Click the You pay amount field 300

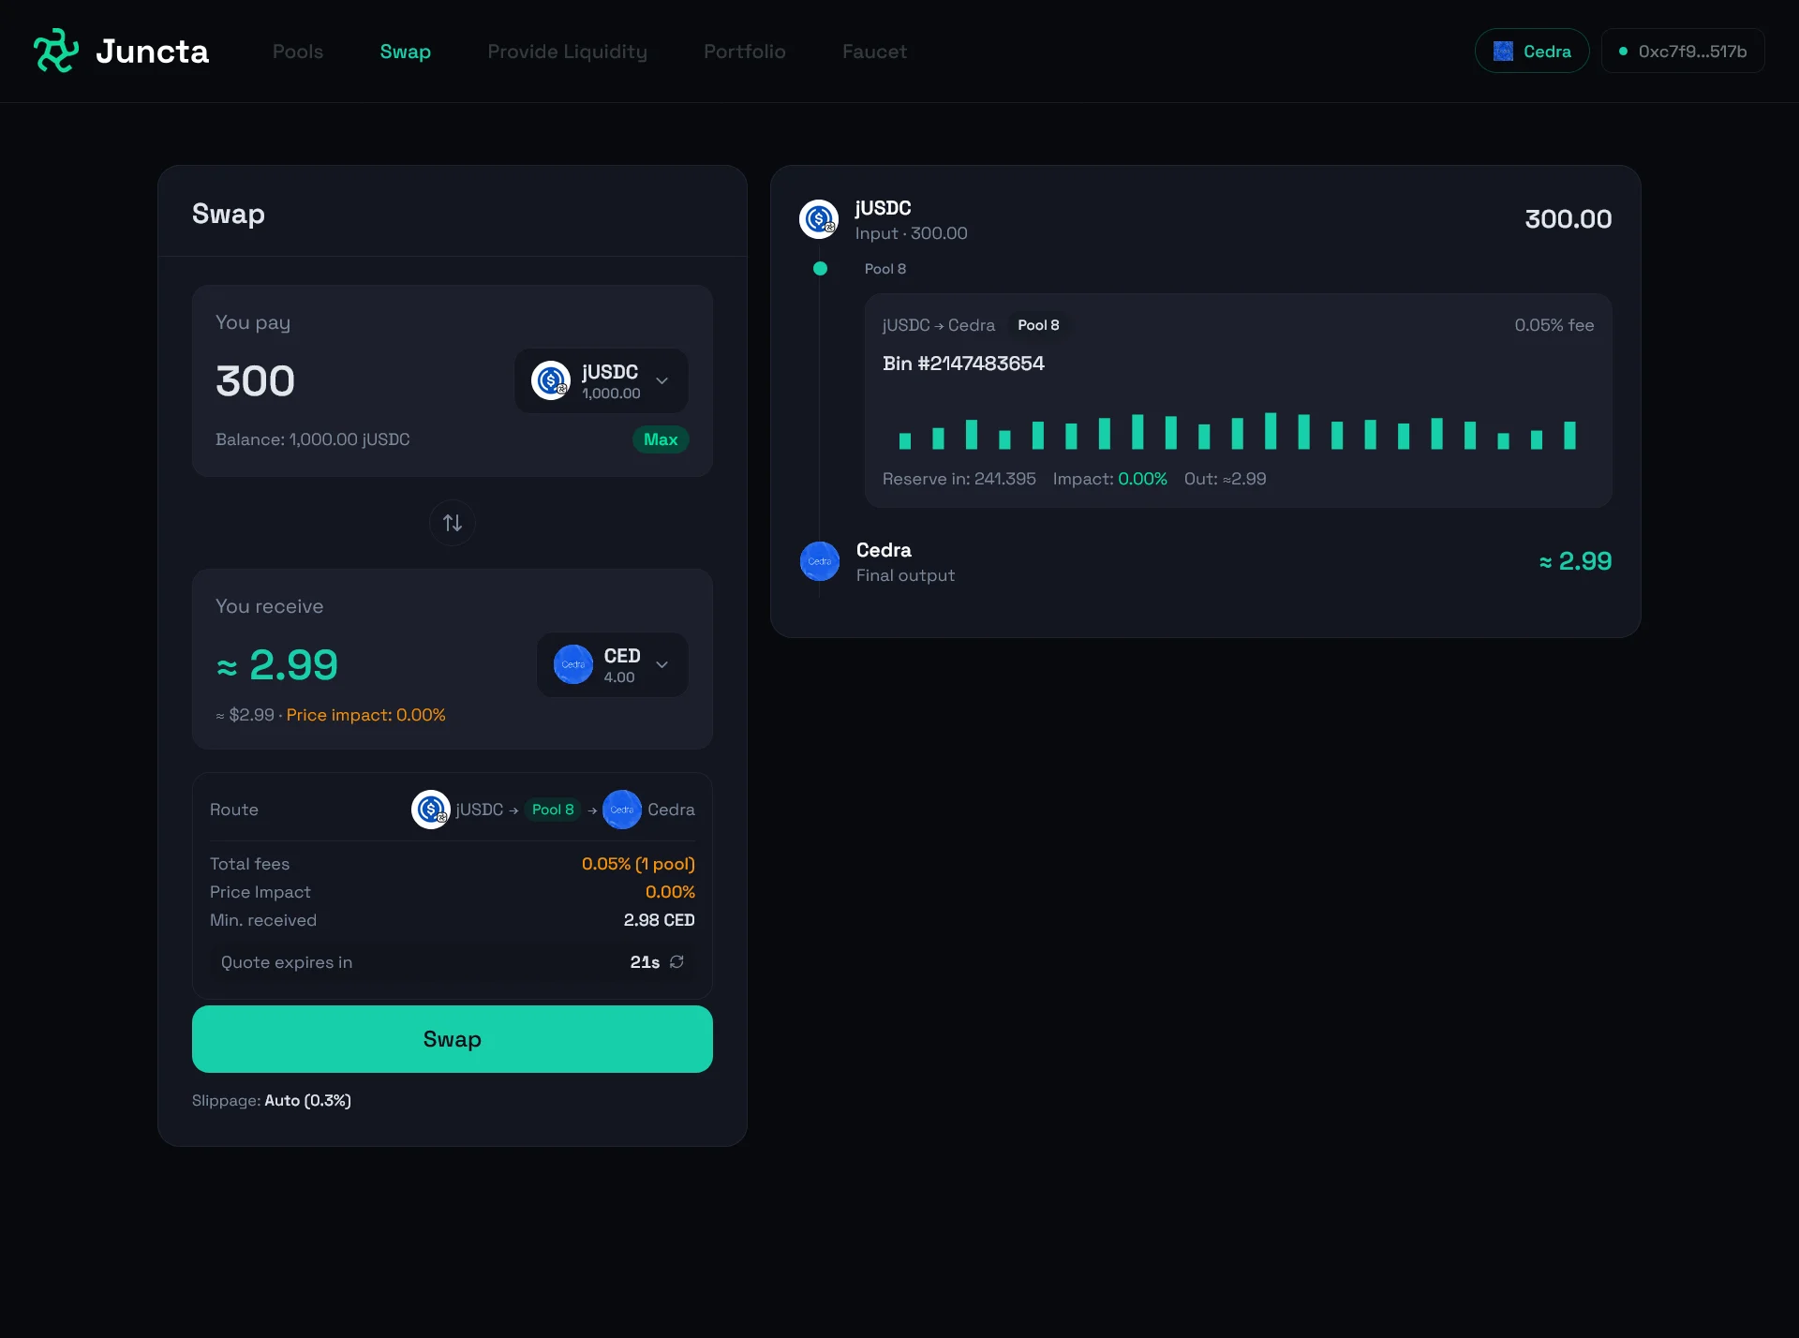pos(256,380)
